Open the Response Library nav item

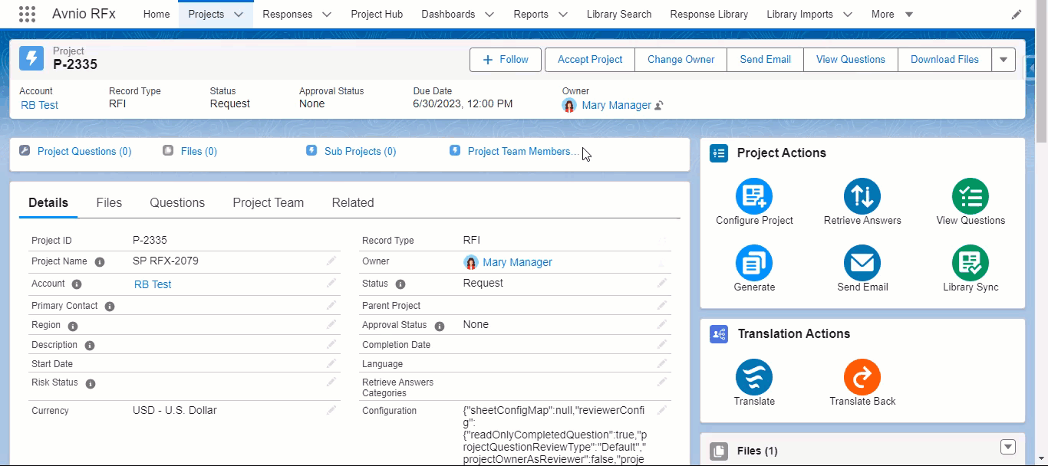(709, 15)
